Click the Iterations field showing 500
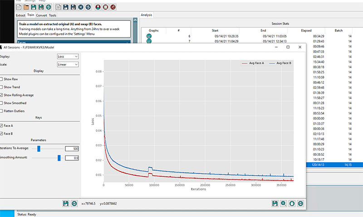The width and height of the screenshot is (363, 217). 72,149
